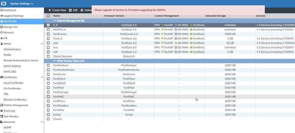Screen dimensions: 295x133
Task: Open Administrators under Admin
Action: [12, 49]
